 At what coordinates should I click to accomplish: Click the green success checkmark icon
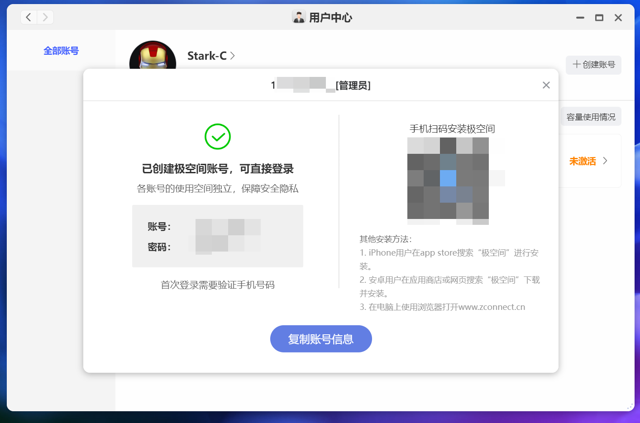click(218, 137)
